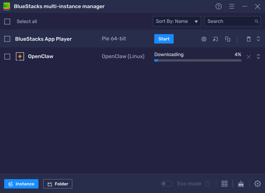Reorder BlueStacks App Player with up-down arrows
This screenshot has width=265, height=193.
point(258,39)
